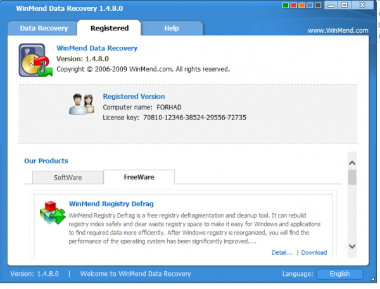Image resolution: width=380 pixels, height=289 pixels.
Task: Switch to the SoftWare products tab
Action: click(68, 178)
